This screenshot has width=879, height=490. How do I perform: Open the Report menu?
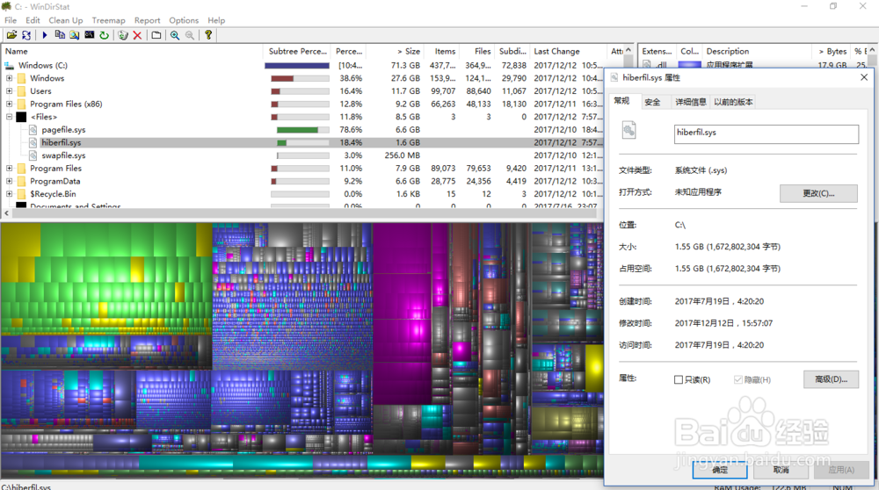click(147, 20)
